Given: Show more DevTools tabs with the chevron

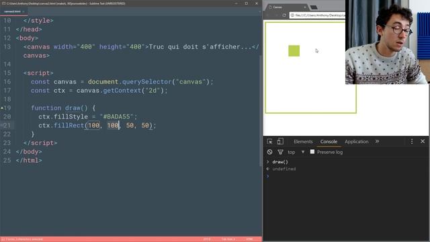Looking at the screenshot, I should click(x=377, y=141).
